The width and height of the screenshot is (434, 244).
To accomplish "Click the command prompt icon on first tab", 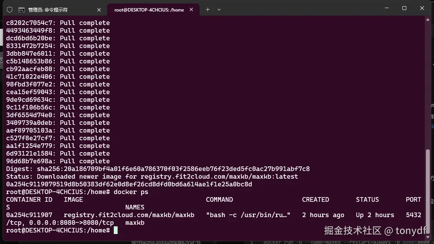I will click(21, 10).
